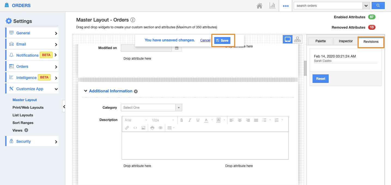Screen dimensions: 391x185
Task: Click the insert link icon in editor
Action: (127, 128)
